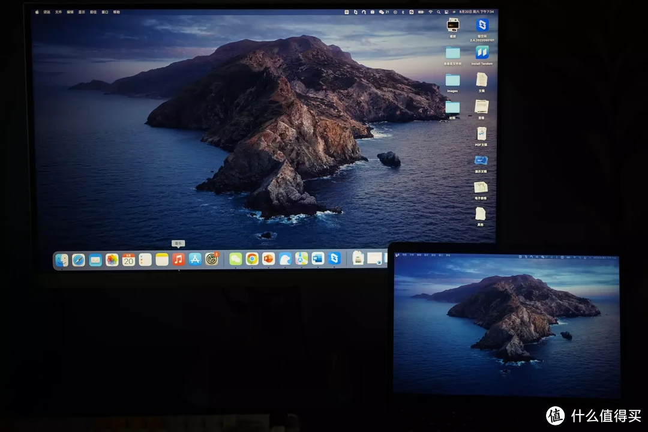Open Spotlight search in the menu bar
The image size is (648, 432).
[439, 12]
